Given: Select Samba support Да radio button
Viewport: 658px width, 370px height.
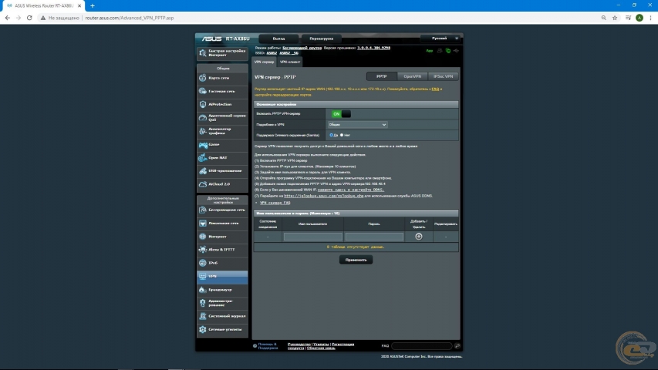Looking at the screenshot, I should pyautogui.click(x=331, y=135).
